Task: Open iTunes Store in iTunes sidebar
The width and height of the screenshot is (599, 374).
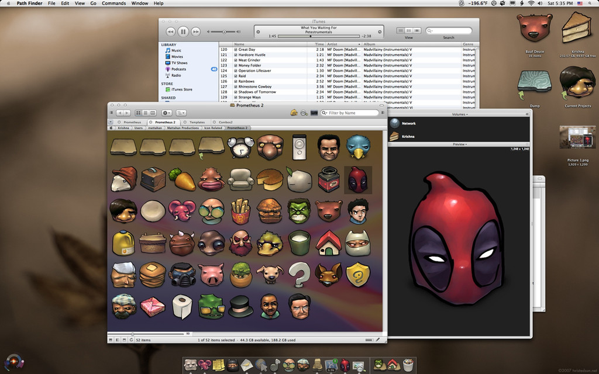Action: tap(182, 89)
